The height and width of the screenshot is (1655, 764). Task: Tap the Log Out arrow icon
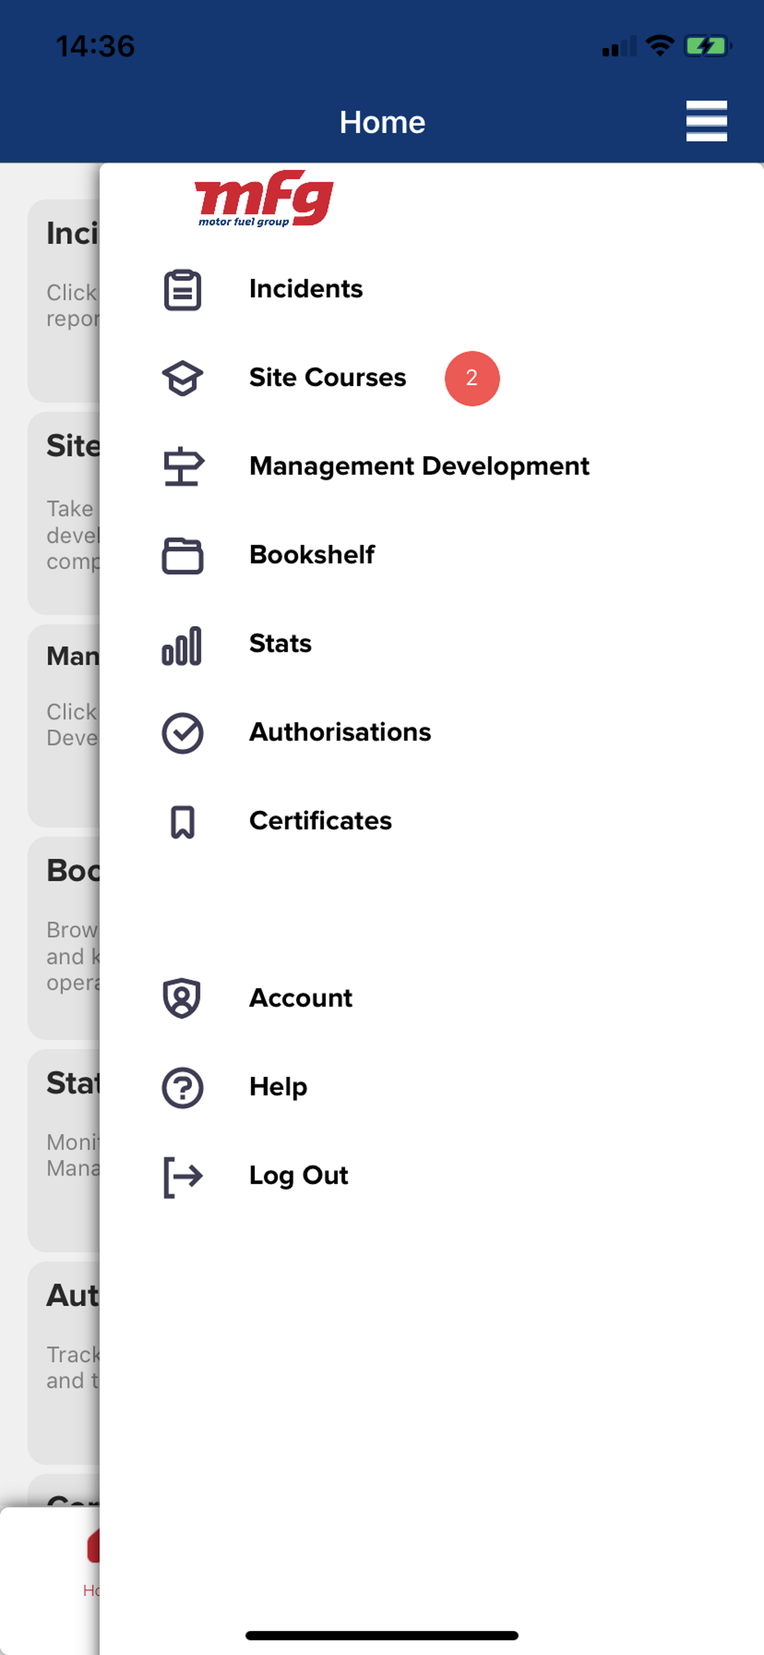(x=182, y=1176)
